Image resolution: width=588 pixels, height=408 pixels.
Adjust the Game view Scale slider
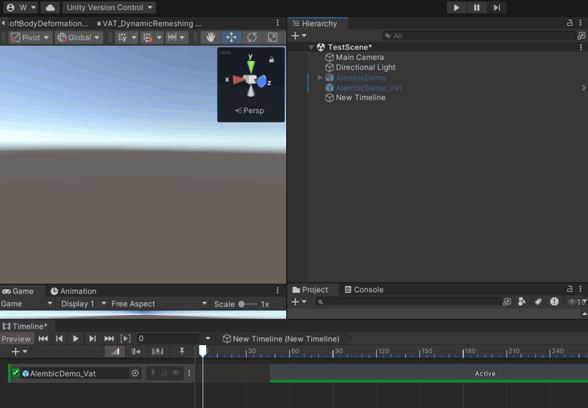click(248, 304)
